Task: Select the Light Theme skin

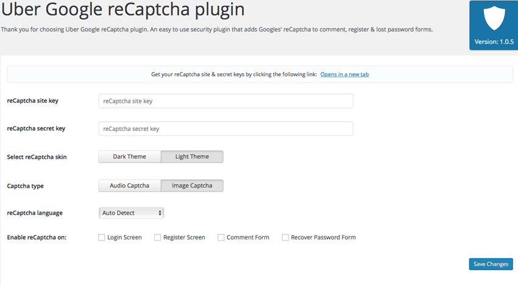Action: coord(192,157)
